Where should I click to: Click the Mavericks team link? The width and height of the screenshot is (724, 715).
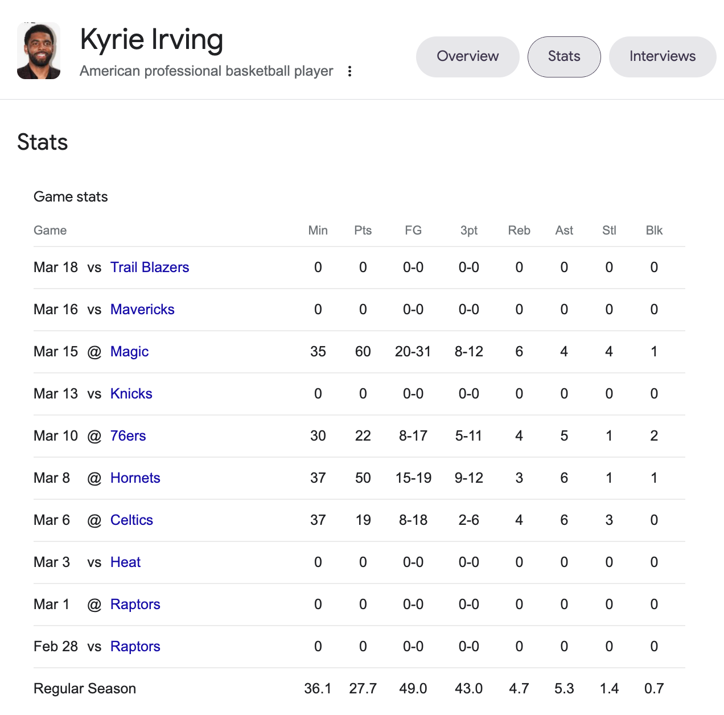pos(142,310)
